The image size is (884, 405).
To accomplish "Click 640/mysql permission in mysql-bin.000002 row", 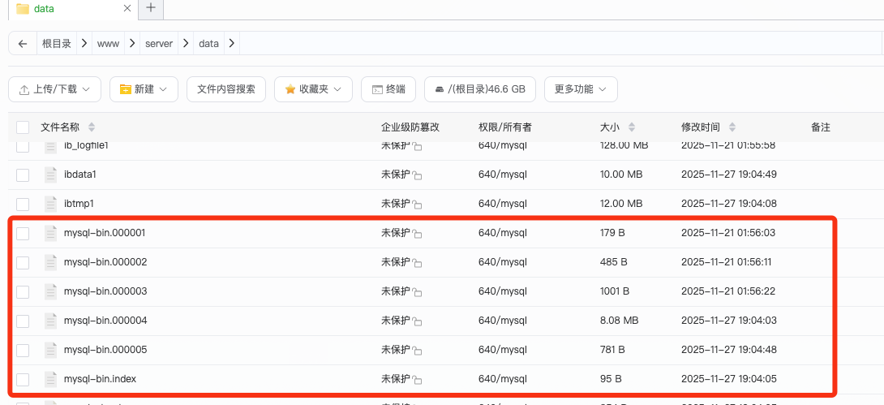I will [502, 261].
